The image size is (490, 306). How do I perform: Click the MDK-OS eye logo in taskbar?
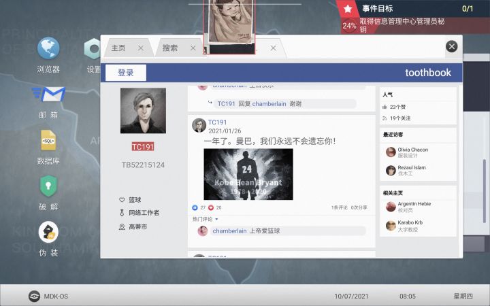tap(34, 296)
